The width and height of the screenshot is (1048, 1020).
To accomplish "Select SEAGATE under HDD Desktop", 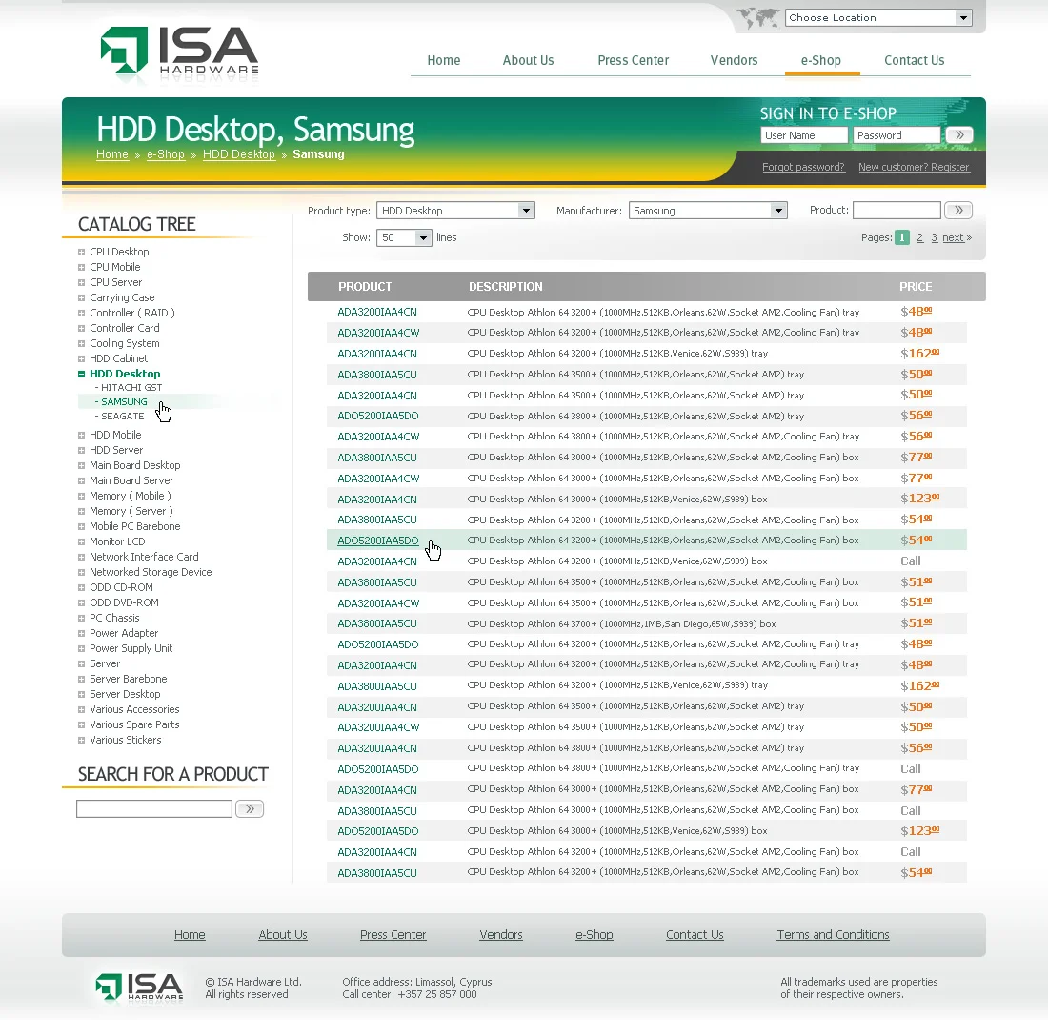I will [122, 416].
